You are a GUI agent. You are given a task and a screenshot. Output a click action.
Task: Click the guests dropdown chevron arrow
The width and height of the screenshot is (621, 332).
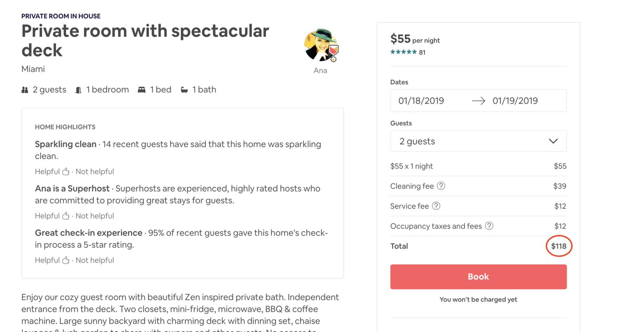tap(553, 141)
